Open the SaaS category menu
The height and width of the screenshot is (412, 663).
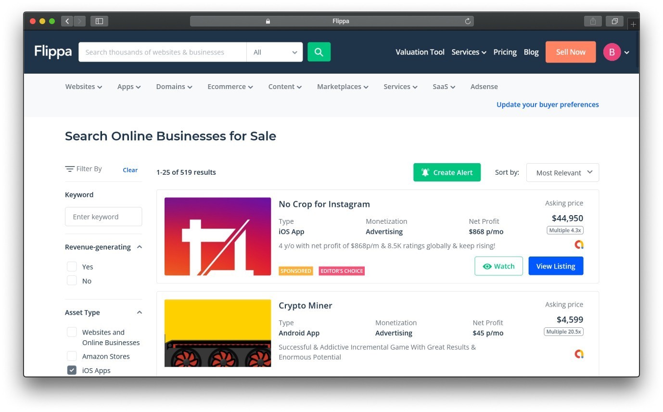coord(444,87)
